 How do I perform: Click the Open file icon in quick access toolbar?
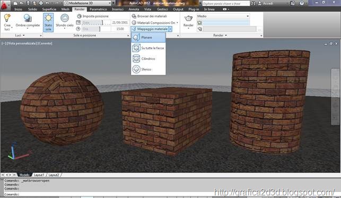22,3
